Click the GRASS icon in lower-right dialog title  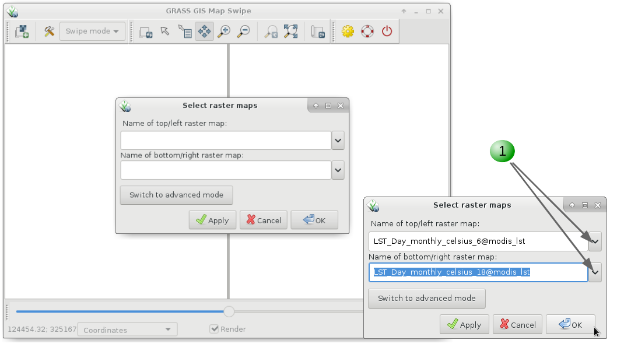(373, 205)
